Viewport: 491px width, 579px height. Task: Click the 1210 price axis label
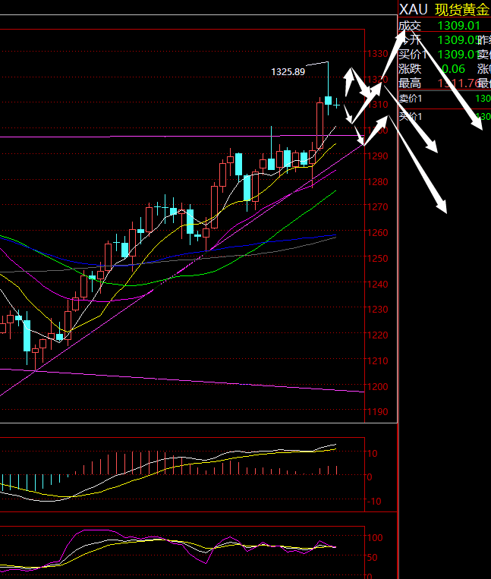[377, 360]
